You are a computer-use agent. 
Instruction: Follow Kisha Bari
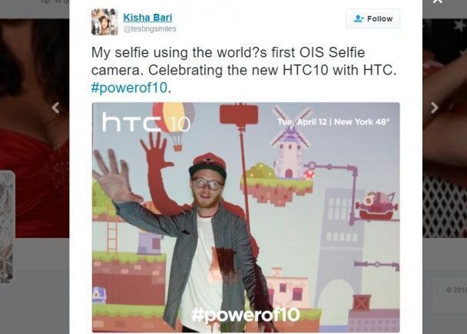click(373, 18)
